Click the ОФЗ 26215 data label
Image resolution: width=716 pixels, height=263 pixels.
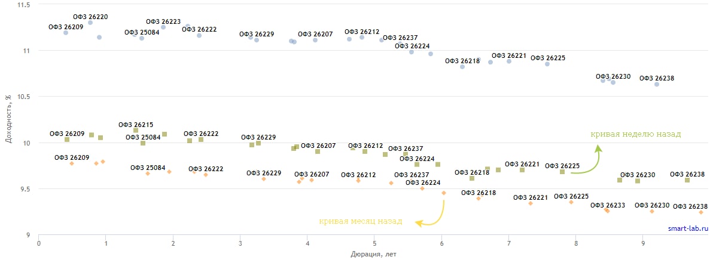[136, 125]
